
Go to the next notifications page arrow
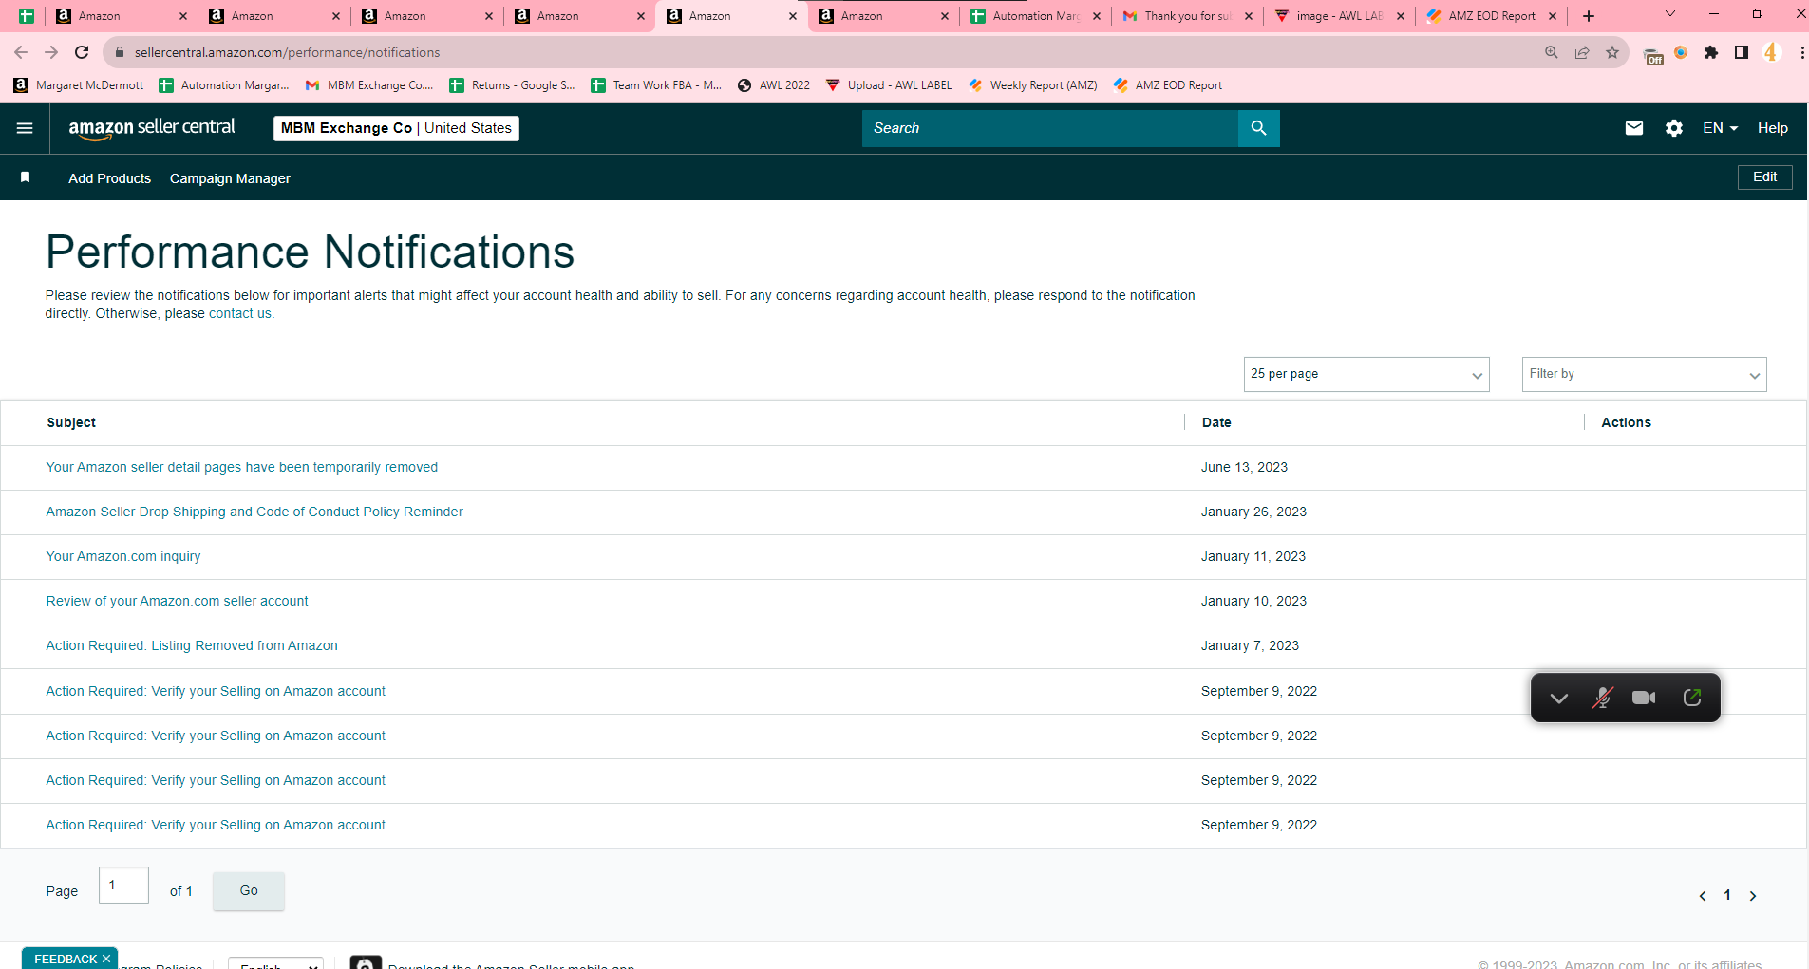(1753, 896)
